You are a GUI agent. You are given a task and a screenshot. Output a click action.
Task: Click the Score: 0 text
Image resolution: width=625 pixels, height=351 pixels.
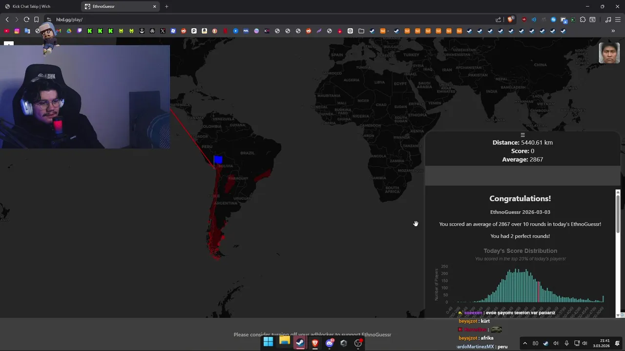point(522,151)
